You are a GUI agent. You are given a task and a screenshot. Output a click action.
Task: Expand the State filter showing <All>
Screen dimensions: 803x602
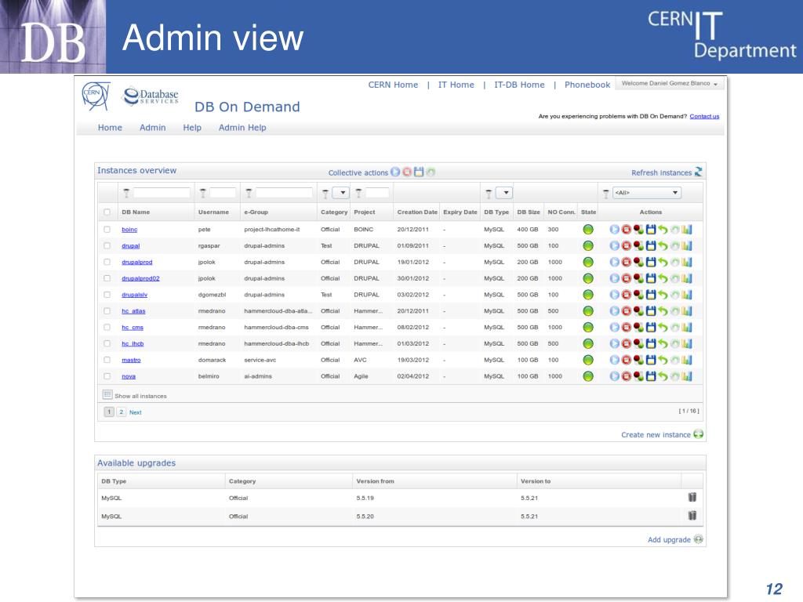click(x=647, y=193)
